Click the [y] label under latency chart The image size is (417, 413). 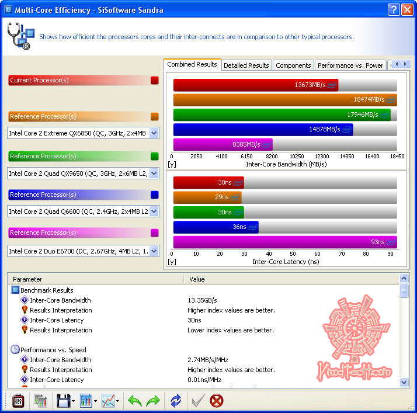pos(172,262)
